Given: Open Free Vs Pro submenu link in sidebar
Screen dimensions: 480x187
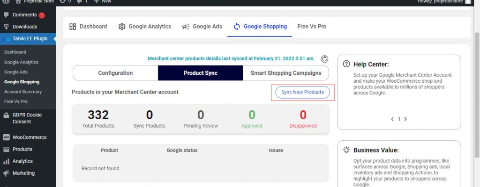Looking at the screenshot, I should point(16,101).
